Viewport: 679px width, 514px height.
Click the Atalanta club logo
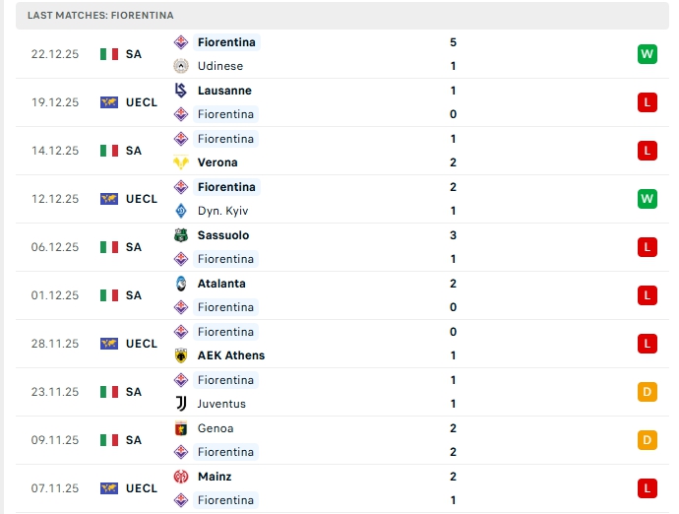(x=181, y=284)
